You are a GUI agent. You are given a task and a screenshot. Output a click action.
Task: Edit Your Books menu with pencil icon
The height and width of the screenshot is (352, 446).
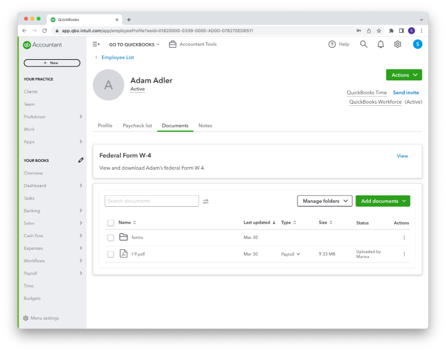[x=81, y=160]
